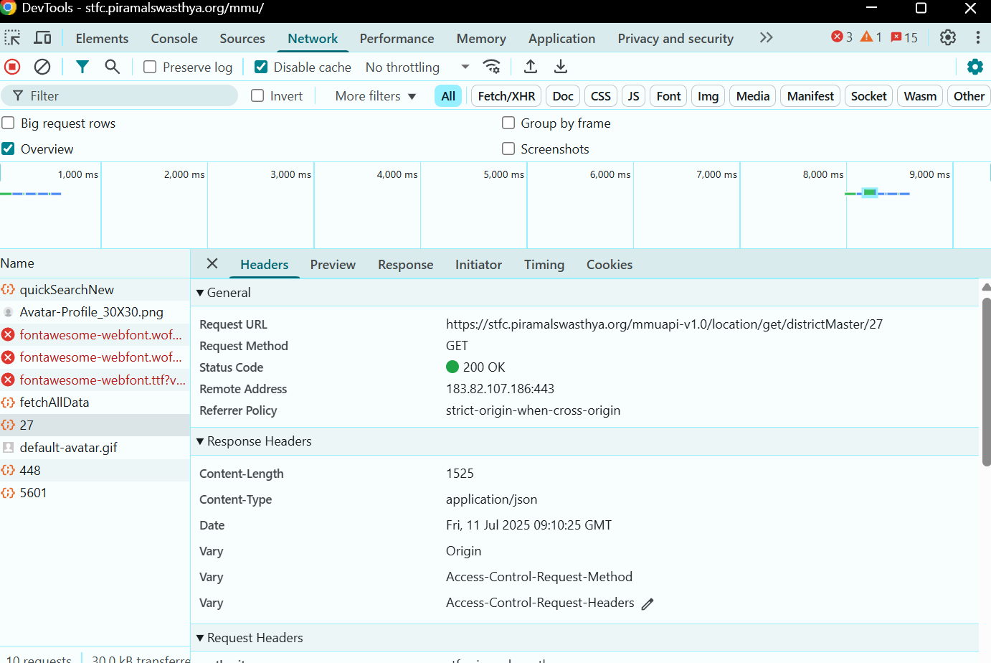This screenshot has width=991, height=663.
Task: Export HAR file download icon
Action: coord(561,67)
